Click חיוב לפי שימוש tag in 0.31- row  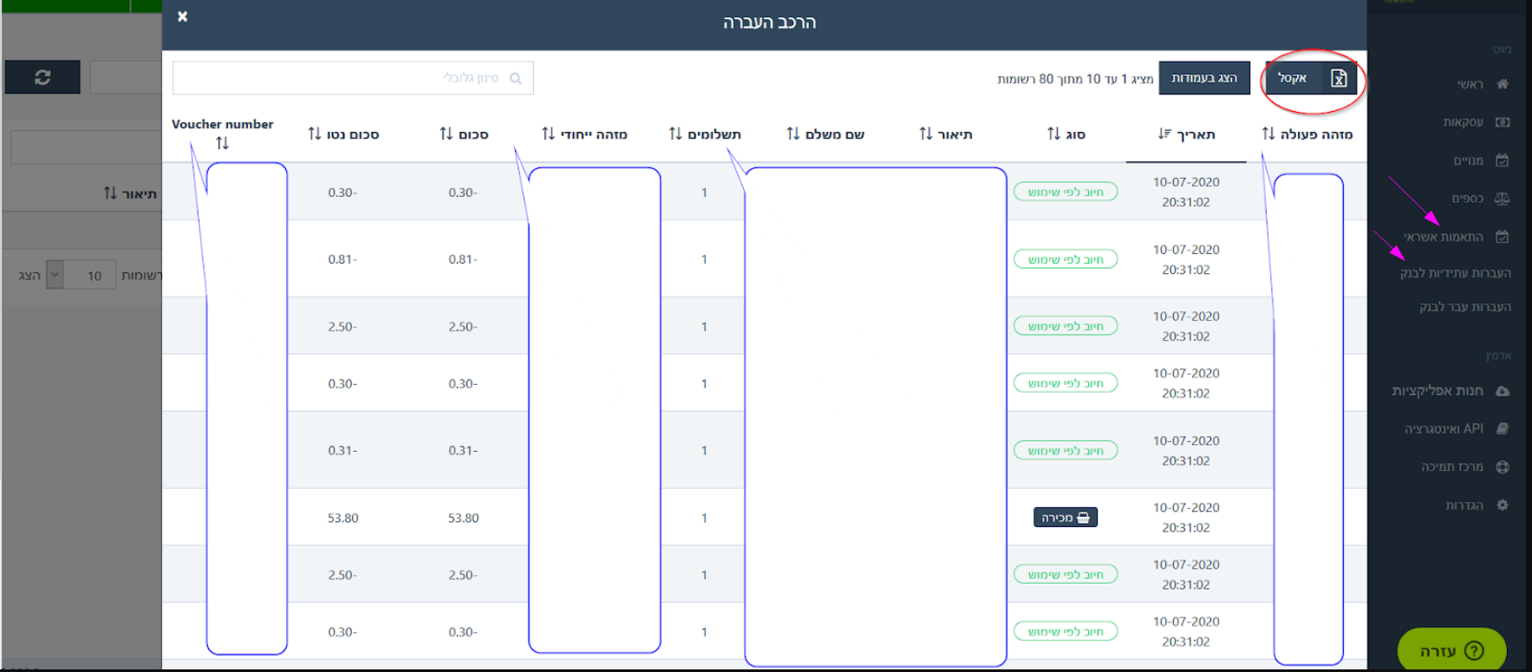[1066, 451]
